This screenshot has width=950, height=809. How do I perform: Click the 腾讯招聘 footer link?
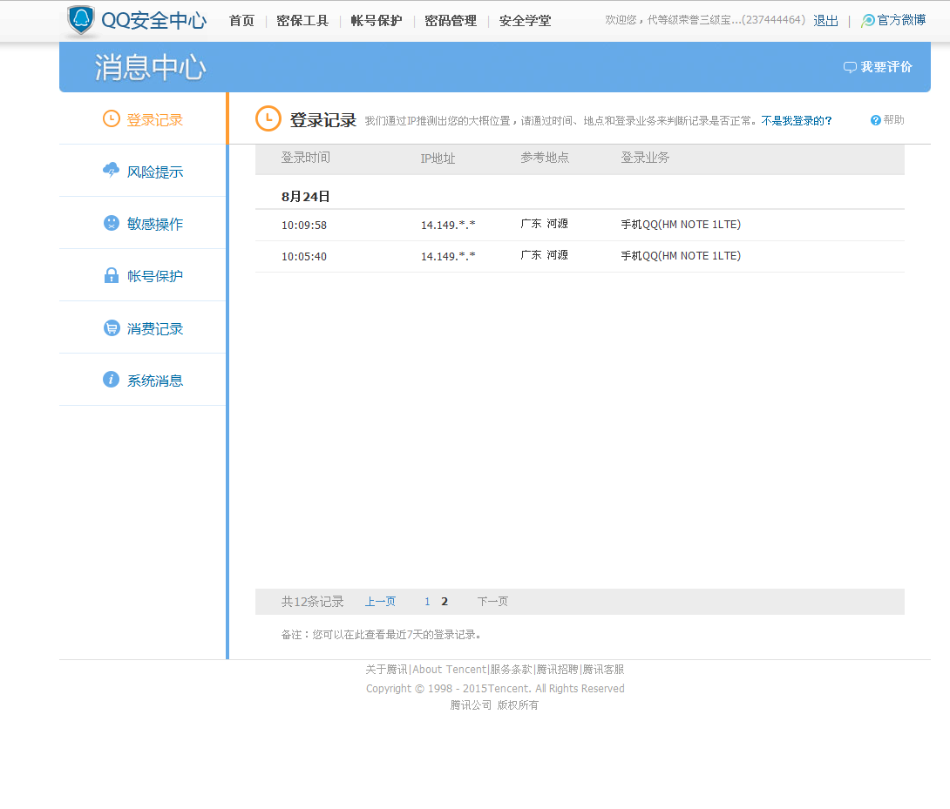pos(558,669)
